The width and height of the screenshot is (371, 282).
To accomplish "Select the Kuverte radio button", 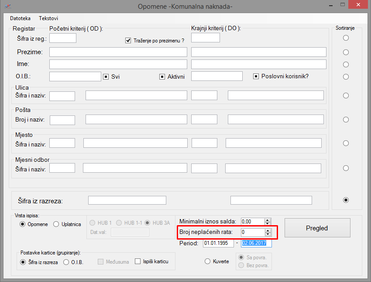I will 207,261.
